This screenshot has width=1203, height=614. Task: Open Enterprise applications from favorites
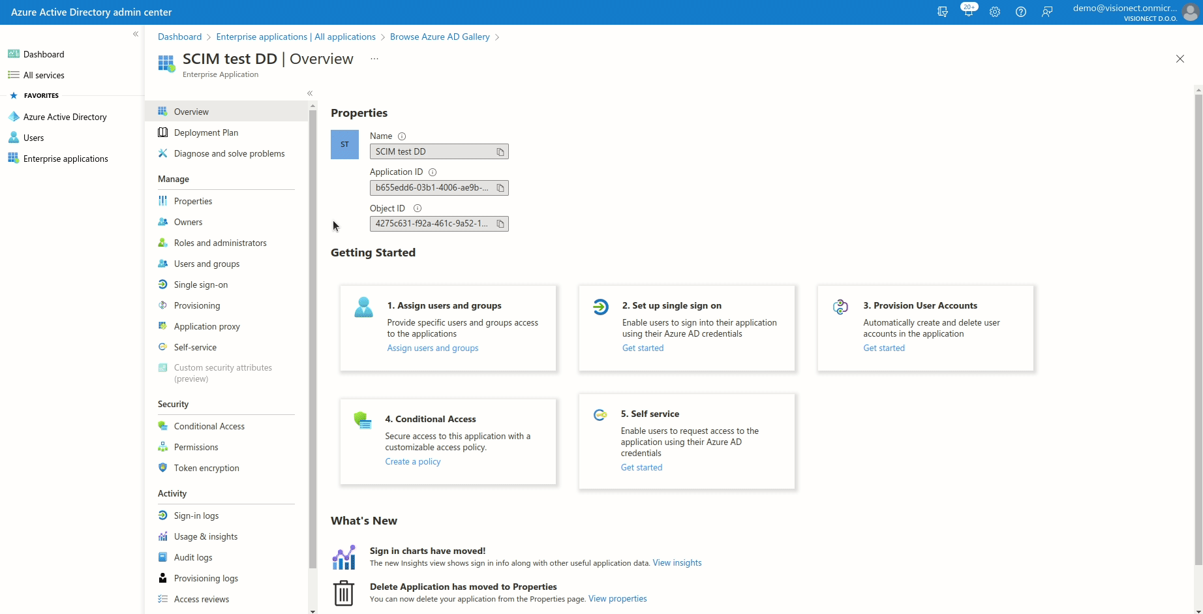pos(65,159)
